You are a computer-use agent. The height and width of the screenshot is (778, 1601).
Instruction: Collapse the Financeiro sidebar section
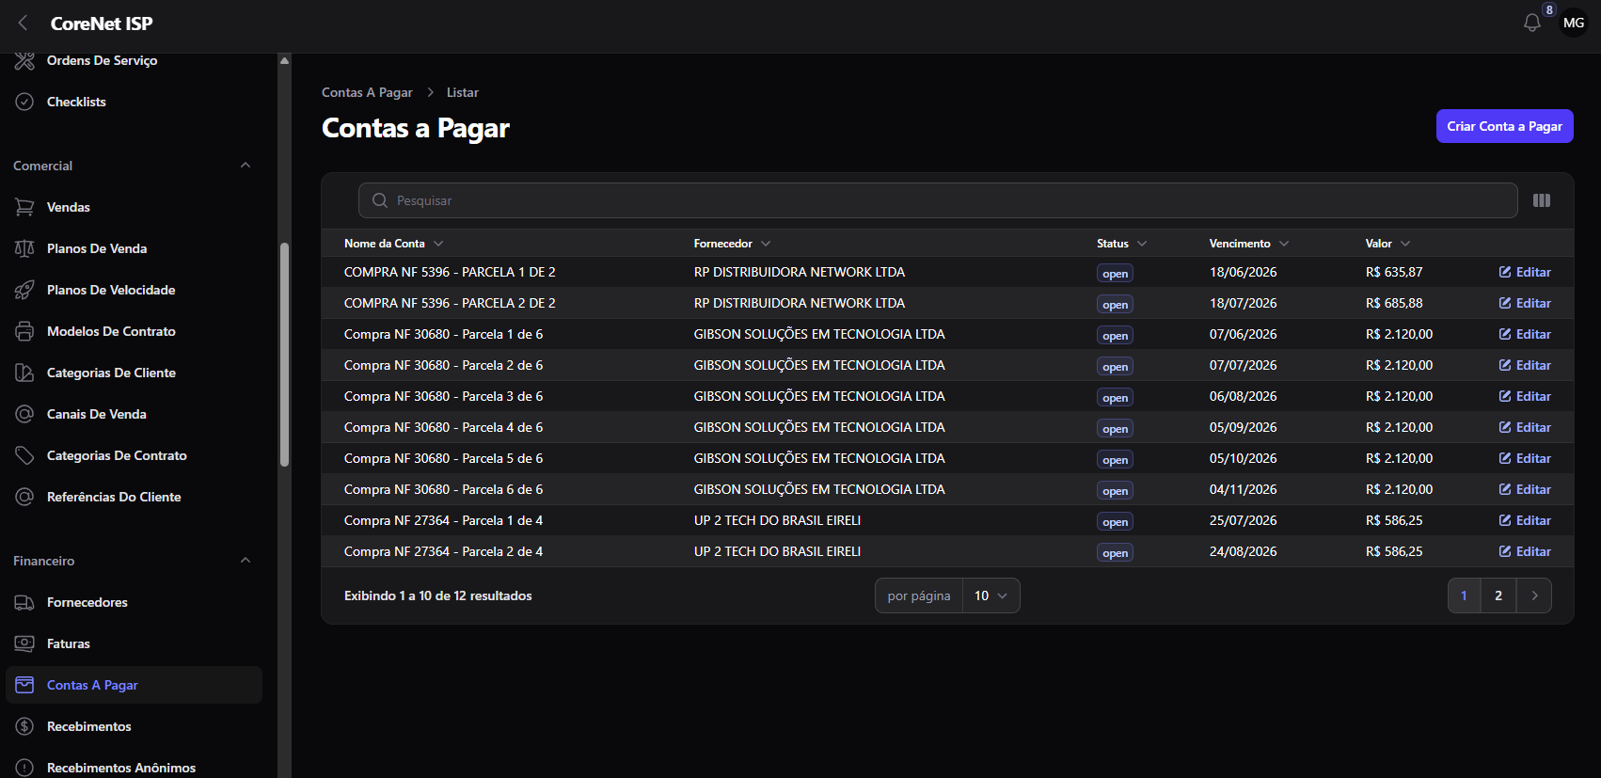[246, 561]
